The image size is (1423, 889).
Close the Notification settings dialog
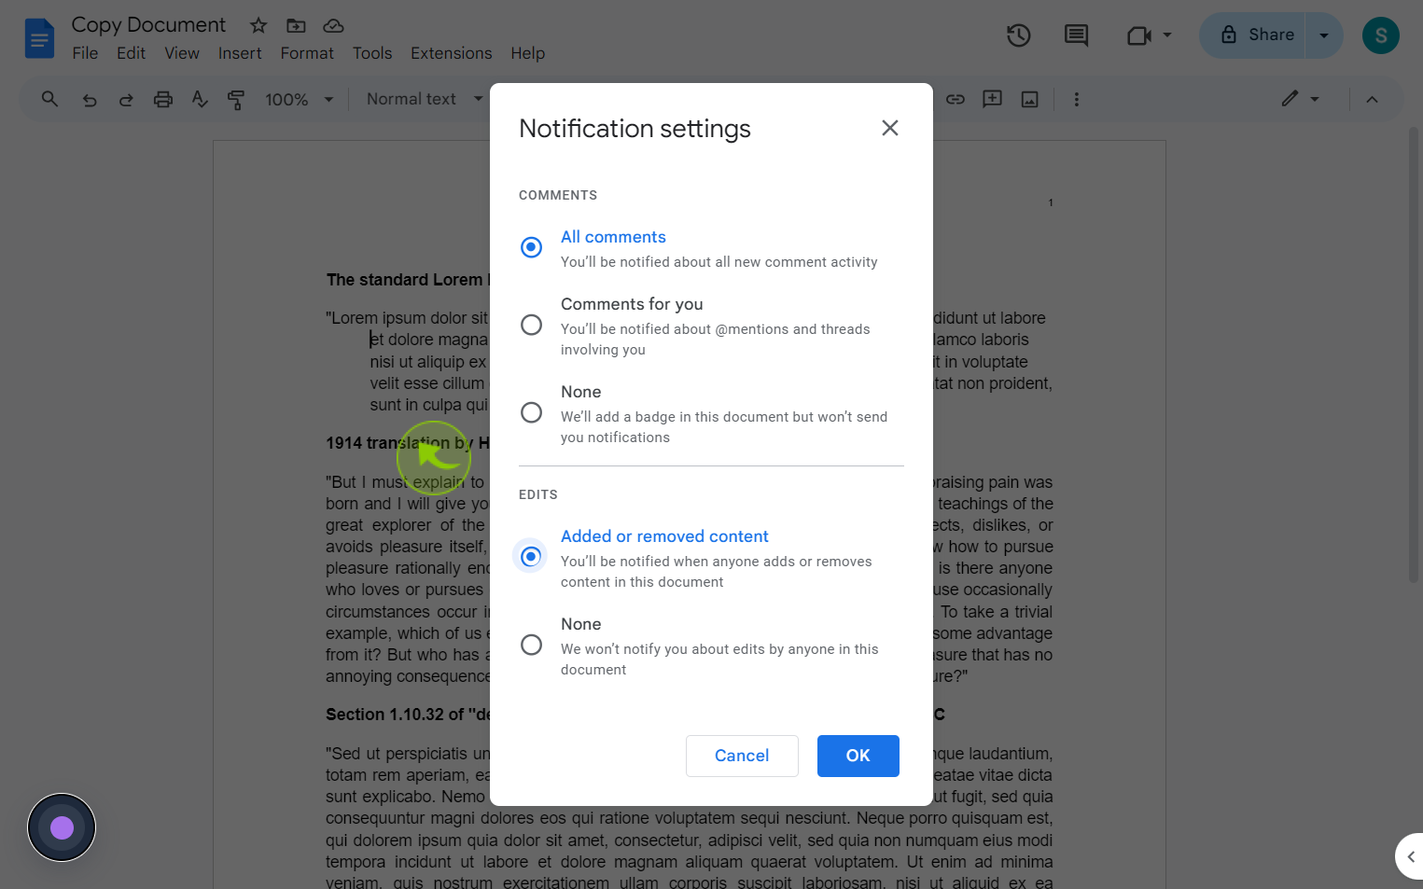click(890, 128)
